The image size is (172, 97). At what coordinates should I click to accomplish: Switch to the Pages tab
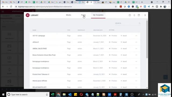point(83,15)
